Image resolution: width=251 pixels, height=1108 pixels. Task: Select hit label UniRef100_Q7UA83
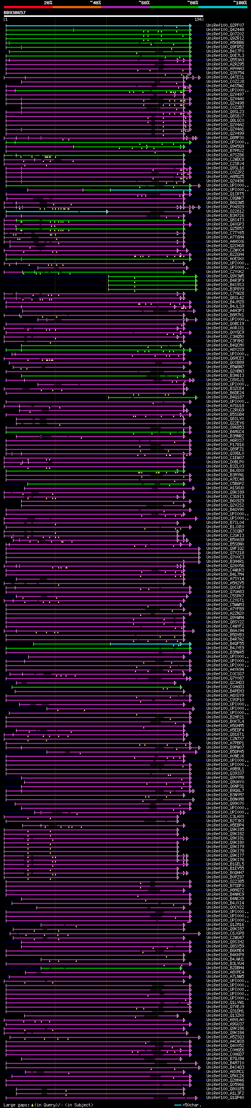tap(225, 592)
